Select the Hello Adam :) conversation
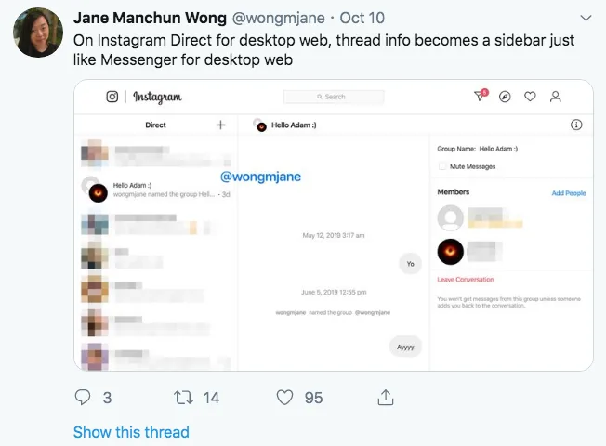This screenshot has width=606, height=446. tap(156, 190)
